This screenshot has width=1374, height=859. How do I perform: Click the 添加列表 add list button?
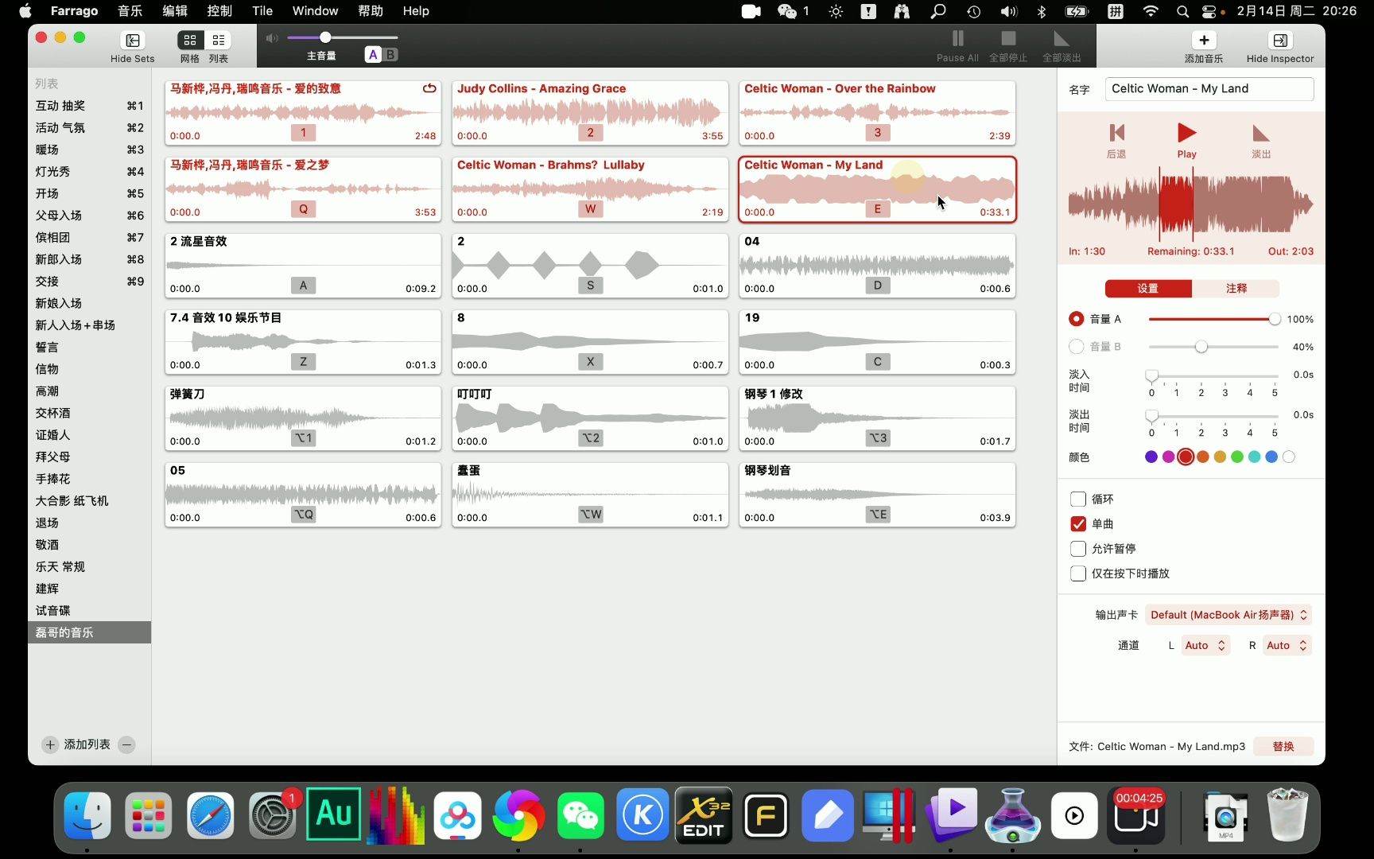[x=77, y=744]
